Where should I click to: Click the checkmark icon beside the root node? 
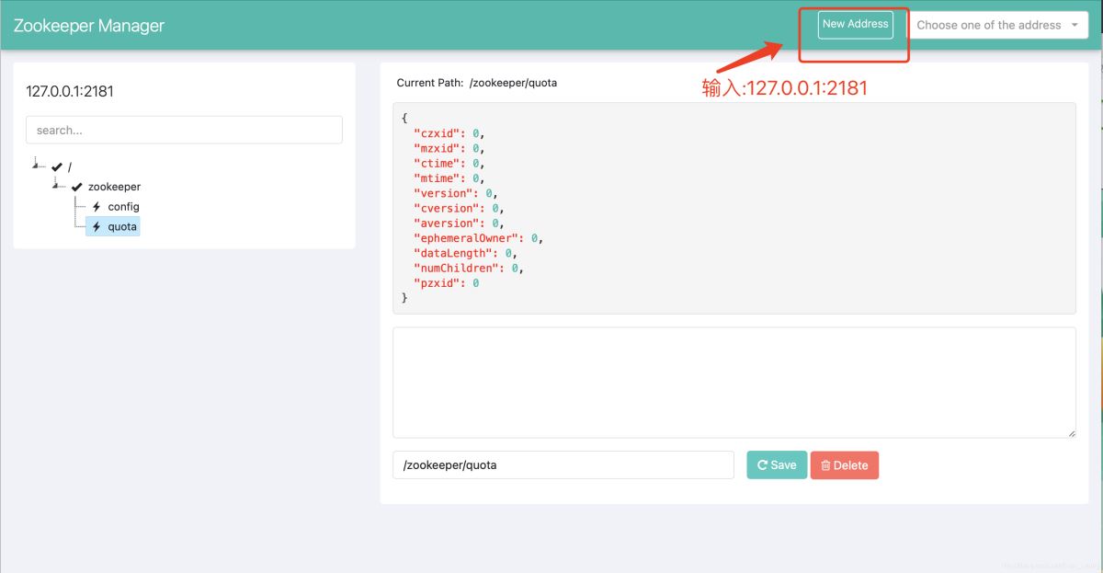tap(55, 166)
